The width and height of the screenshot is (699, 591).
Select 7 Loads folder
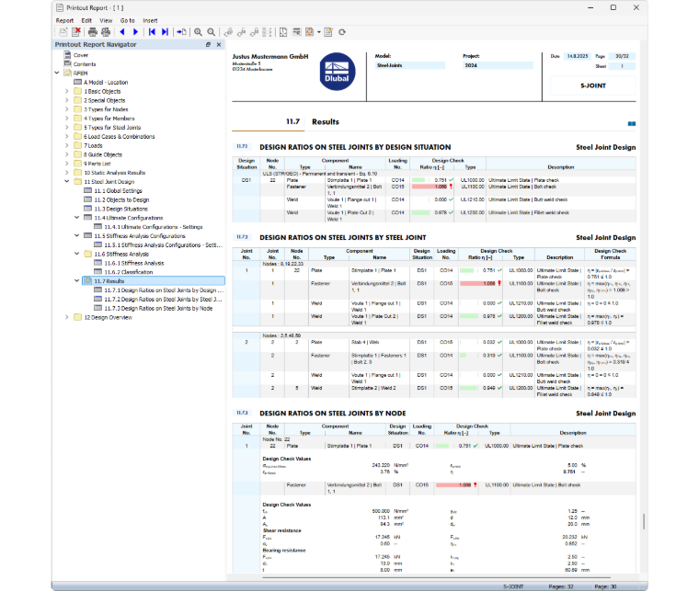(93, 145)
